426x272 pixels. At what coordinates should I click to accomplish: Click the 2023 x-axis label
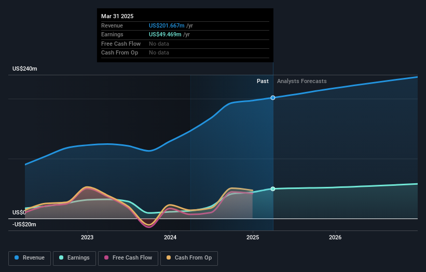[87, 238]
